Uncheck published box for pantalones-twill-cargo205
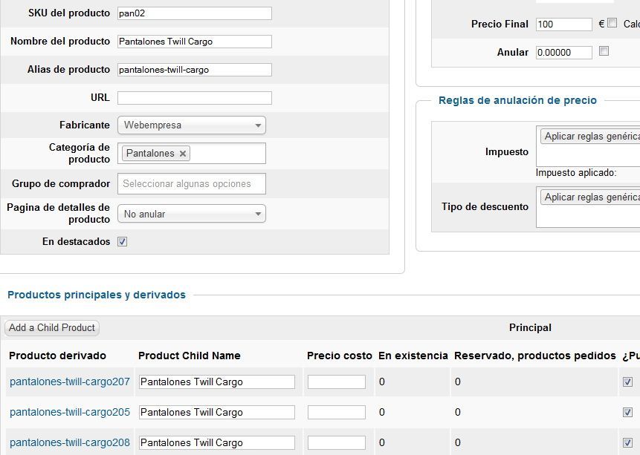Image resolution: width=640 pixels, height=455 pixels. (628, 412)
